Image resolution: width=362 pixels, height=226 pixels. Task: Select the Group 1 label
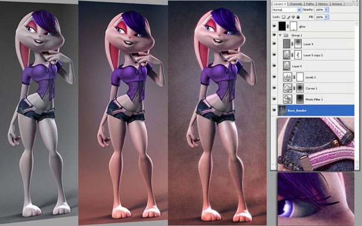point(296,35)
